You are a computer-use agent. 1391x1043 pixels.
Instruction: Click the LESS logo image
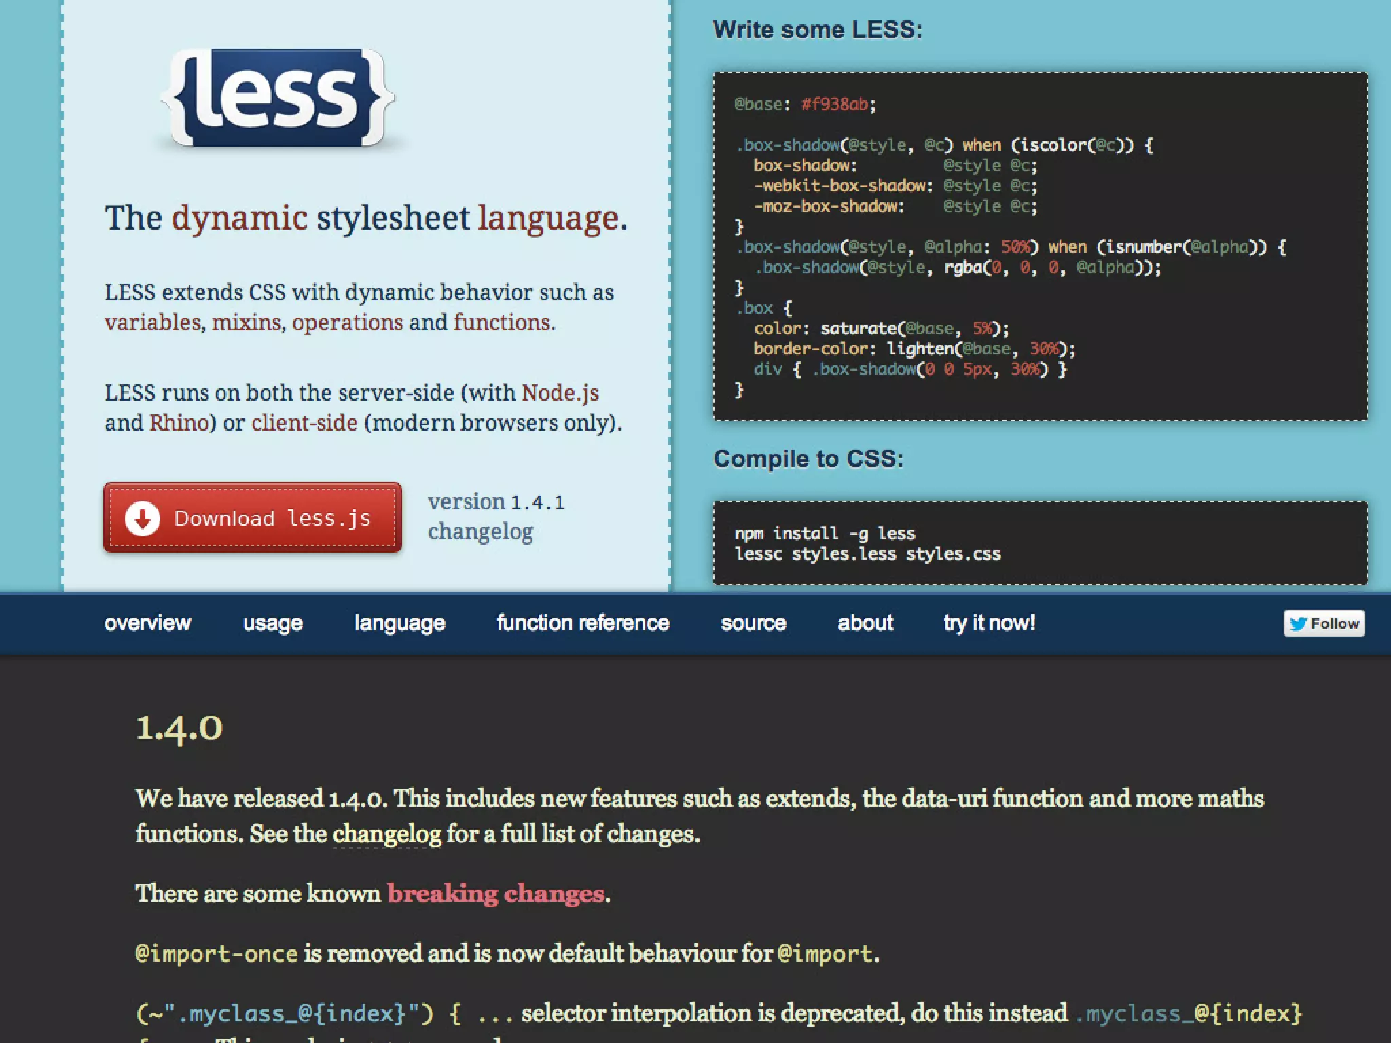click(x=277, y=97)
